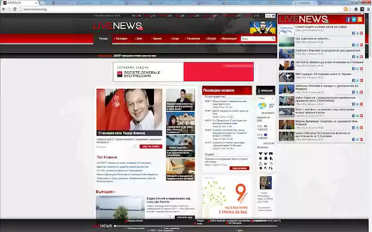Open the 'България' section heading

pyautogui.click(x=105, y=192)
